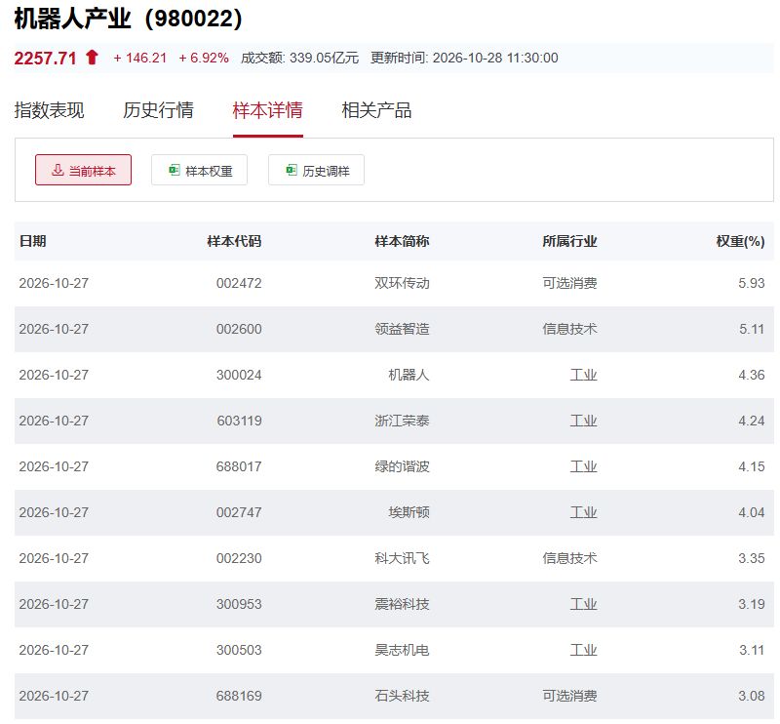Click the date 2026-10-27 in the 双环传动 row
This screenshot has width=780, height=724.
click(54, 283)
